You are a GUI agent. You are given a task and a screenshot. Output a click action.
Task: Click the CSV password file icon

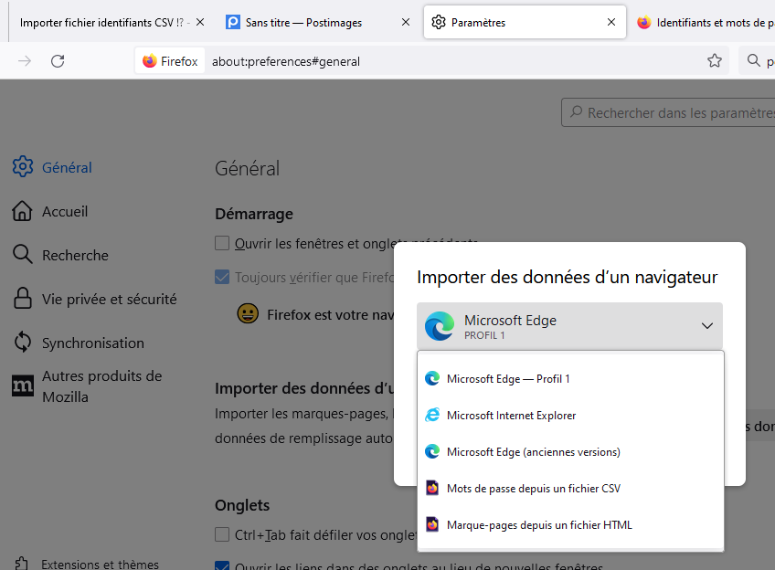[432, 488]
